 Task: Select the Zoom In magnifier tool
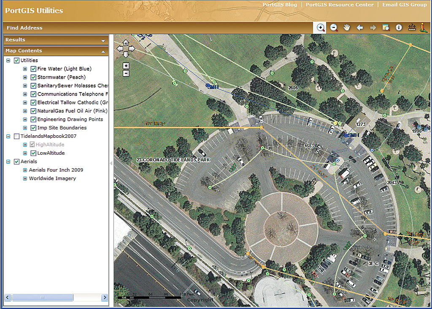point(321,27)
